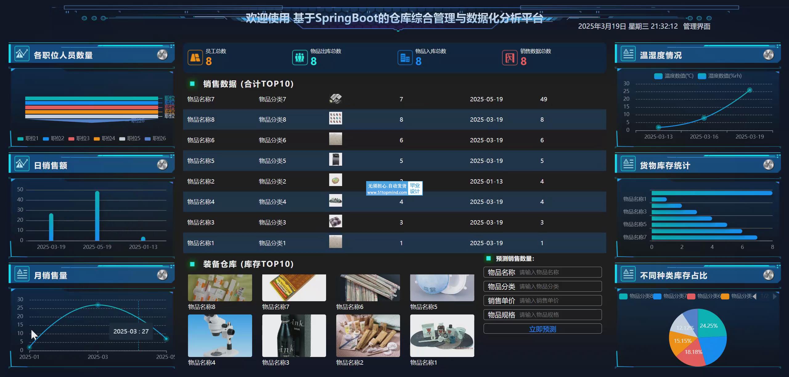Click the 物品名称4 microscope thumbnail
The image size is (789, 377).
click(220, 335)
